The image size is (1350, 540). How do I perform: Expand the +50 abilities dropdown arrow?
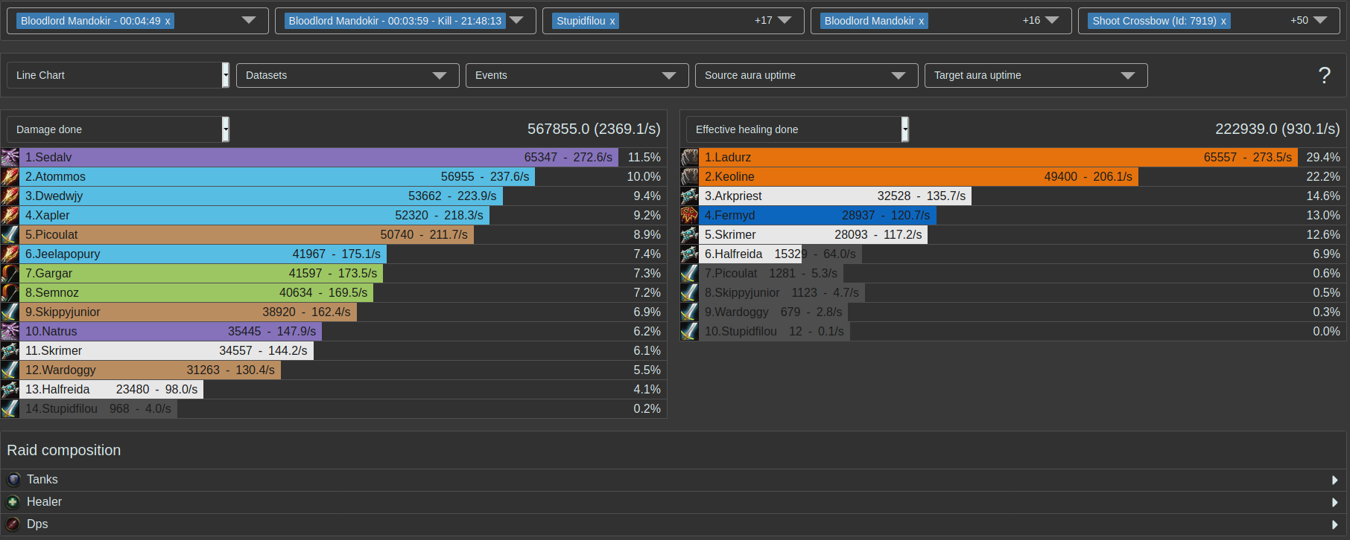click(x=1320, y=20)
